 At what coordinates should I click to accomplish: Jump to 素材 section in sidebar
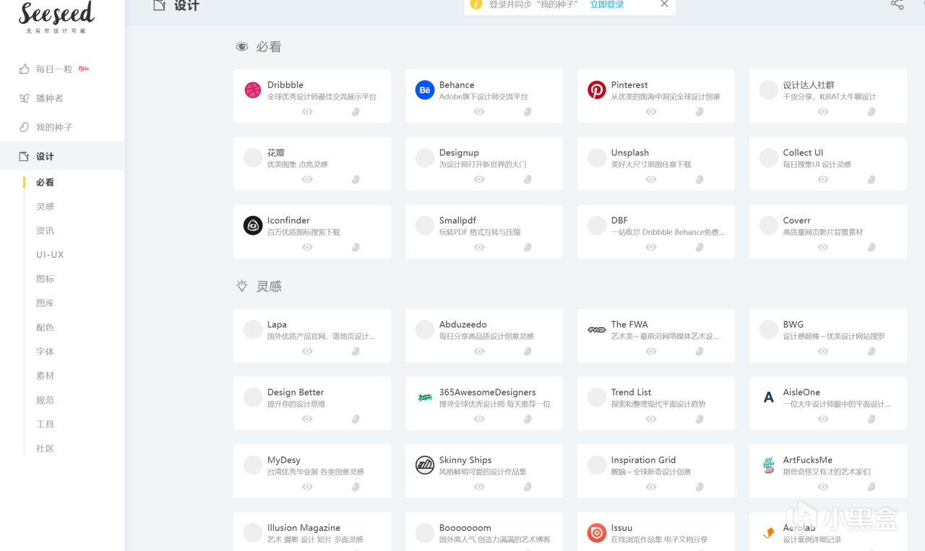tap(45, 376)
